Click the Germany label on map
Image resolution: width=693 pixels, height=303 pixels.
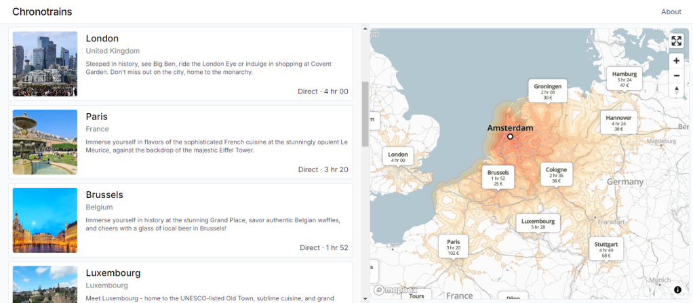point(625,182)
